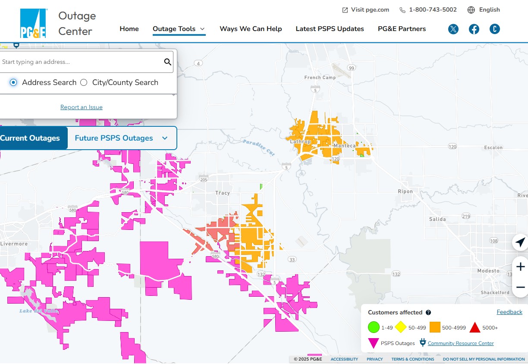The image size is (528, 364).
Task: Click Do Not Sell My Personal Information
Action: click(484, 359)
